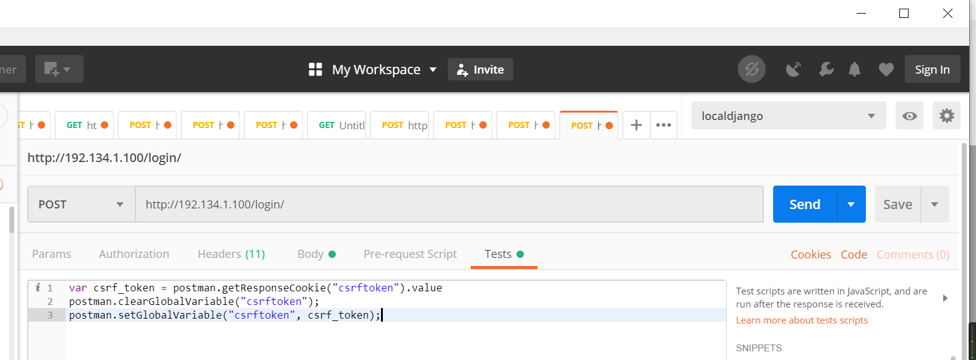Screen dimensions: 976x360
Task: Switch to the Headers (11) tab
Action: point(231,254)
